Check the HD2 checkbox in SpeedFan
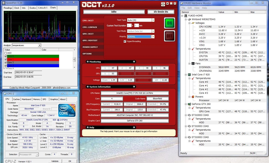The width and height of the screenshot is (269, 163). (6, 53)
